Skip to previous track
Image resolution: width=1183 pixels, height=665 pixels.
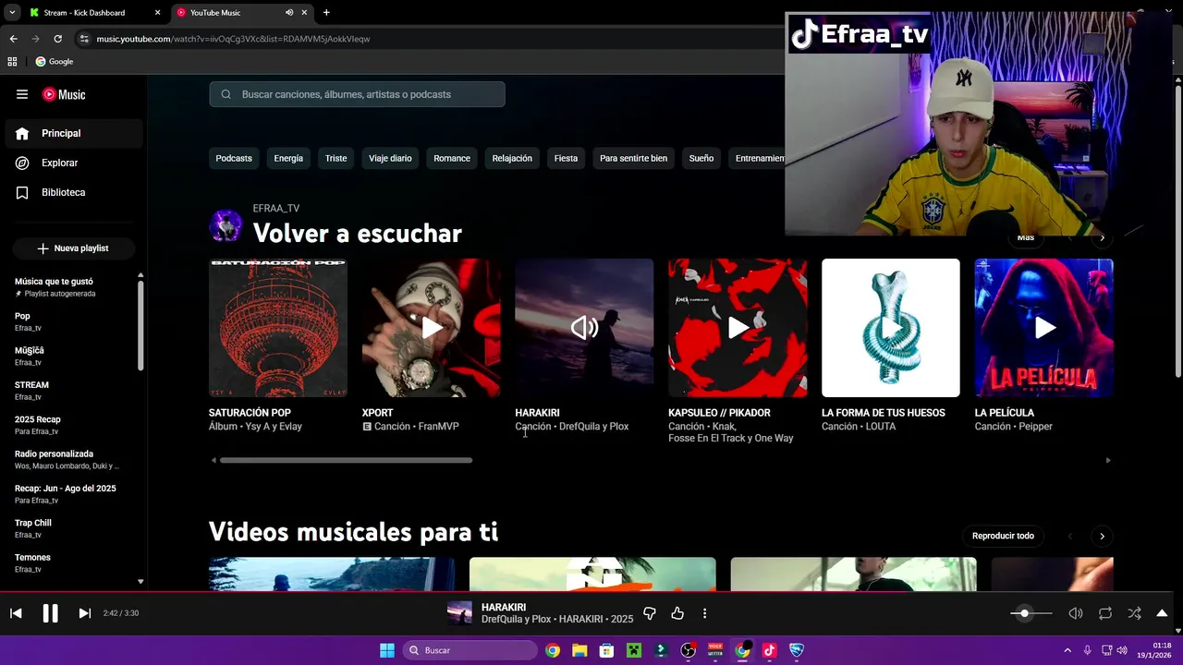pyautogui.click(x=16, y=613)
